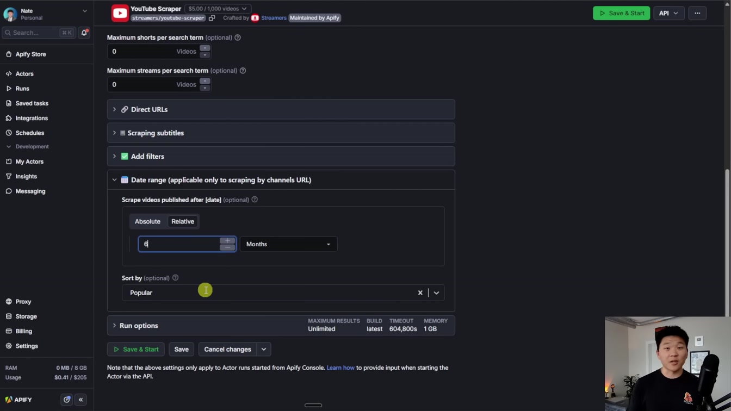Expand the Run options section

coord(281,326)
